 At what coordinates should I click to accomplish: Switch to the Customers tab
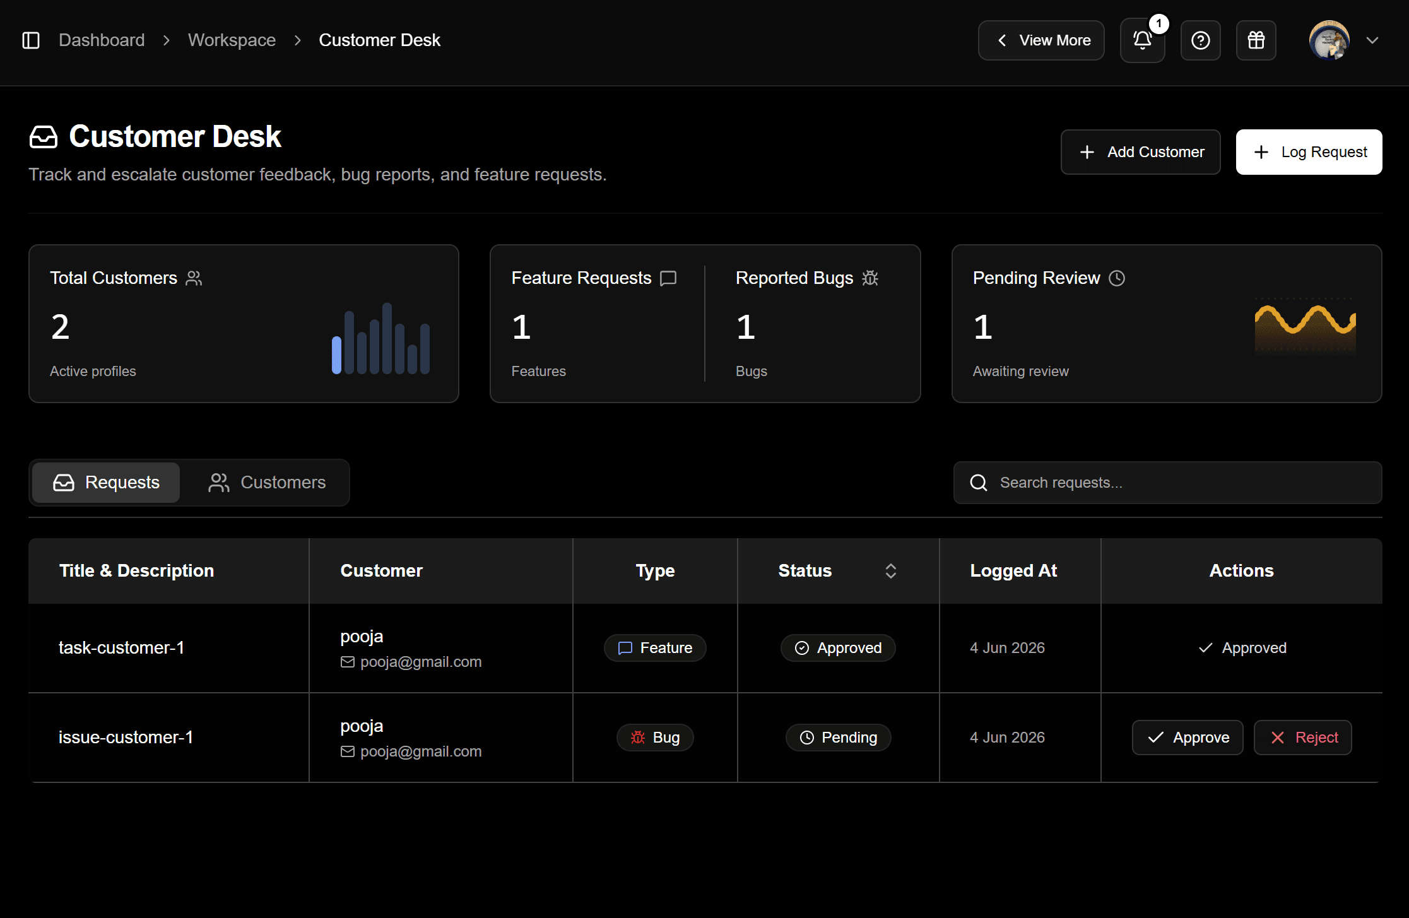[267, 483]
